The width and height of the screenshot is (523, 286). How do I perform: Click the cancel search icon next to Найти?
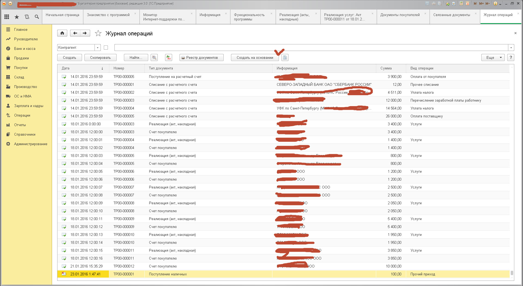[154, 57]
